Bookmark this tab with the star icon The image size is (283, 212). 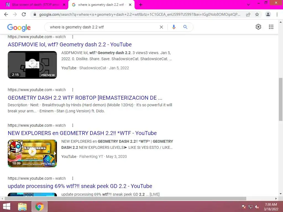click(x=257, y=14)
